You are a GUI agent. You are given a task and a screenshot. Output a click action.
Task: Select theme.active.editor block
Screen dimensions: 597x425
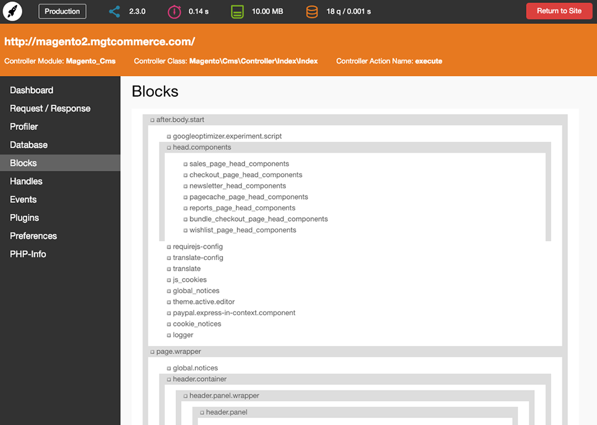point(204,302)
